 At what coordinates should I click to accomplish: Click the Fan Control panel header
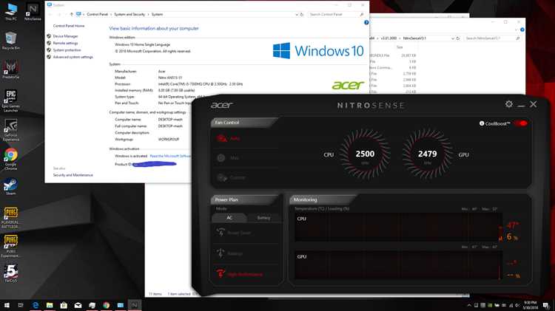pyautogui.click(x=243, y=123)
